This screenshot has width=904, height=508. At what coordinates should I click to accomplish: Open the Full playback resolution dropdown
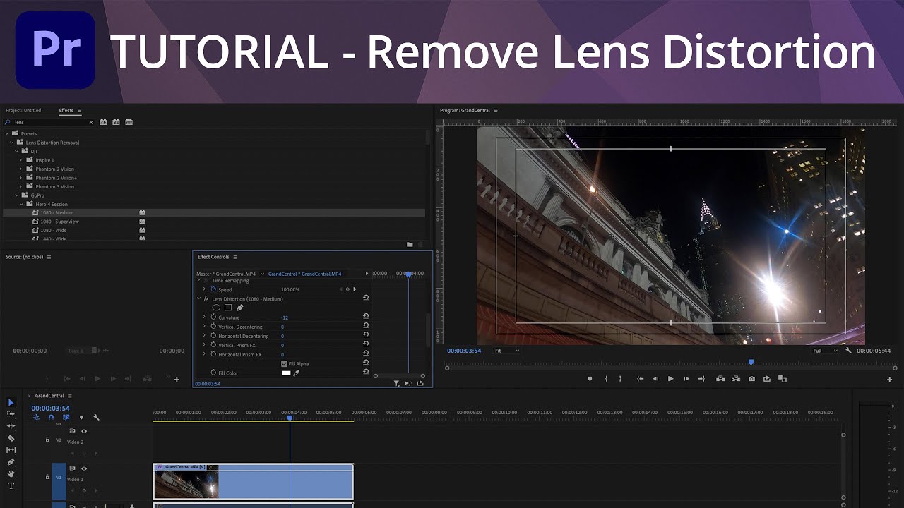click(824, 351)
